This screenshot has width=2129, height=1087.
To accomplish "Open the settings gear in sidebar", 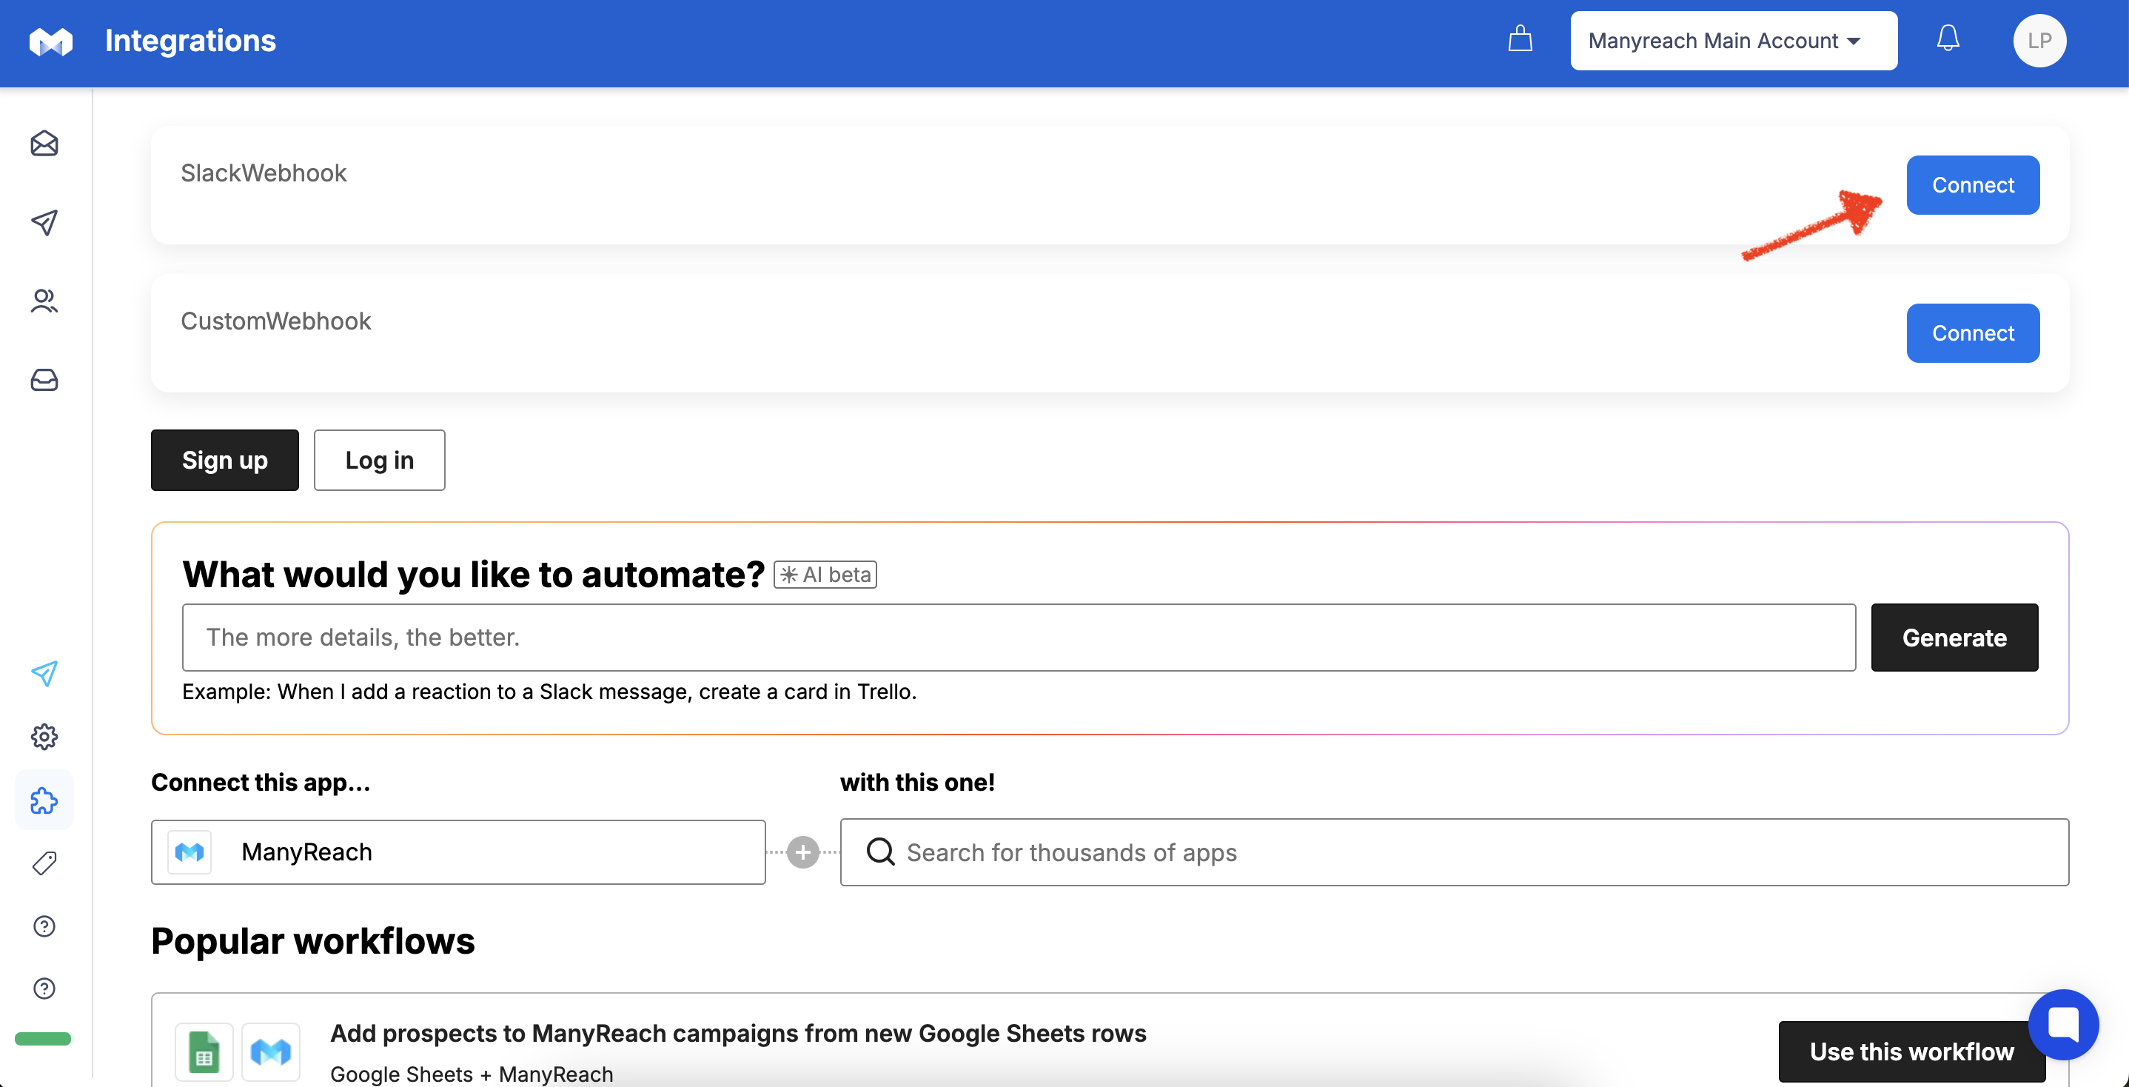I will pyautogui.click(x=44, y=737).
